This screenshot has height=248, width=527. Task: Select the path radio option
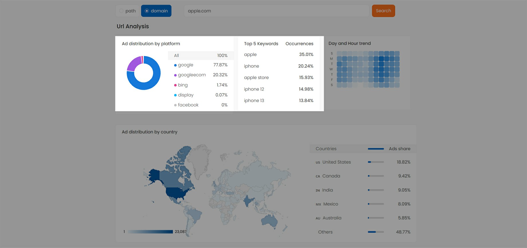pyautogui.click(x=127, y=11)
